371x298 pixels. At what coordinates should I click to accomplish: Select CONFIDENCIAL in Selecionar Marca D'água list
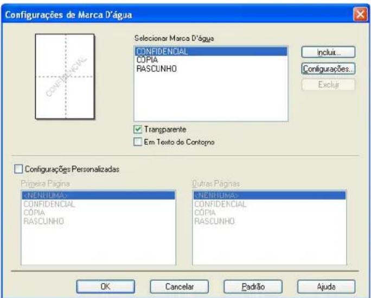tap(211, 51)
